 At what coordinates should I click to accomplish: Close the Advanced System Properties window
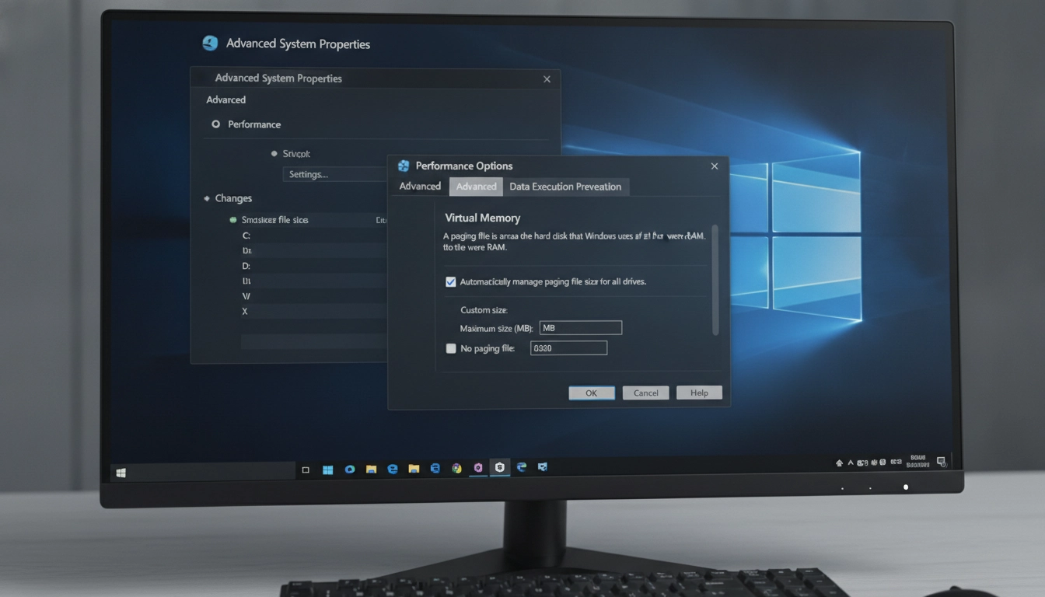pyautogui.click(x=547, y=79)
